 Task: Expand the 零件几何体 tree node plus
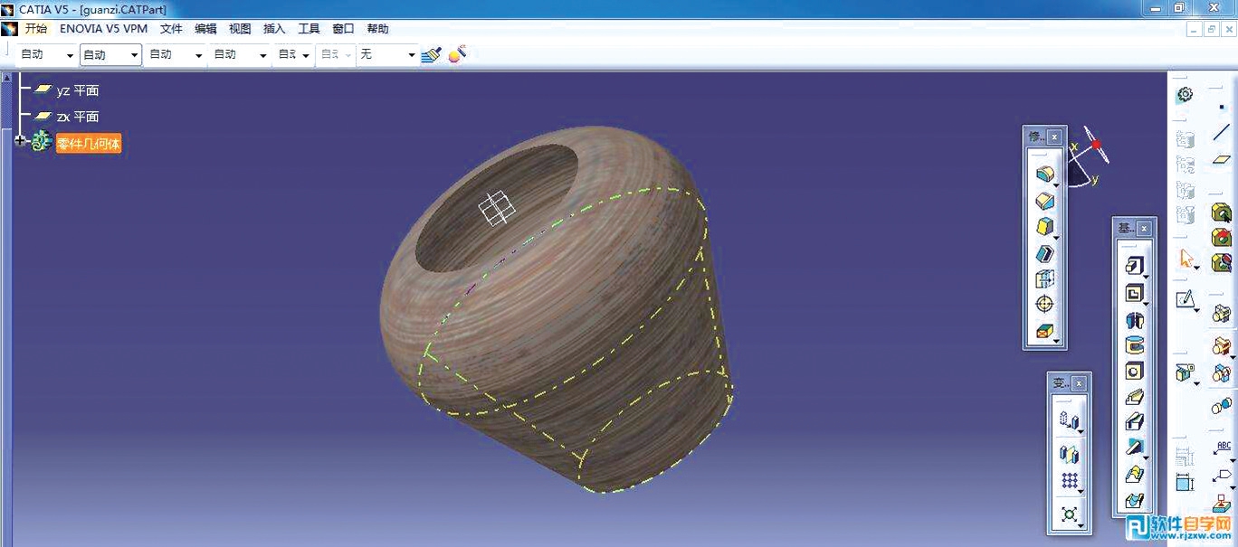point(21,141)
